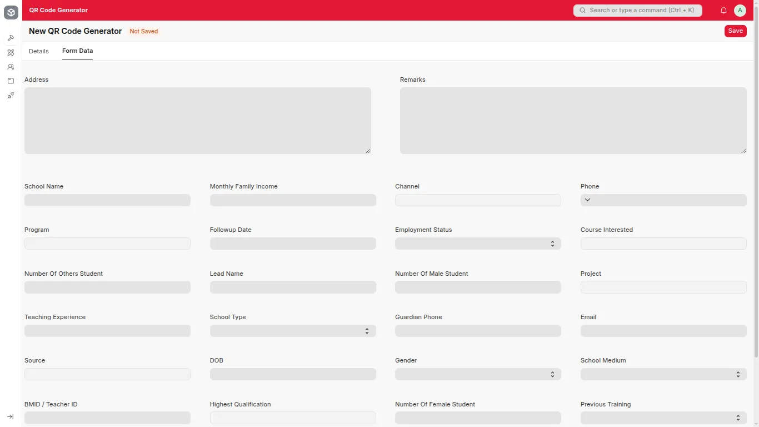Screen dimensions: 759x427
Task: Open the plug integrations sidebar icon
Action: (x=11, y=96)
